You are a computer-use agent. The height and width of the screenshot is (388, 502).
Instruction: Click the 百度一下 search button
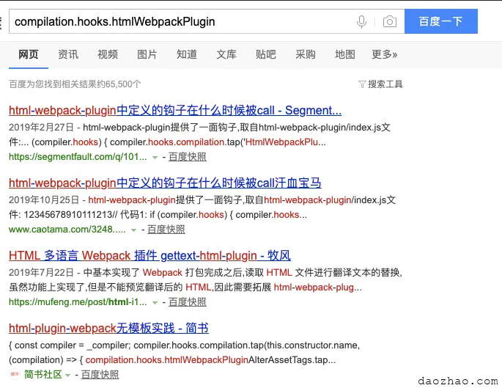pos(441,21)
